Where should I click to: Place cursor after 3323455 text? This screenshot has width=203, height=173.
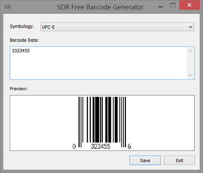coord(30,51)
